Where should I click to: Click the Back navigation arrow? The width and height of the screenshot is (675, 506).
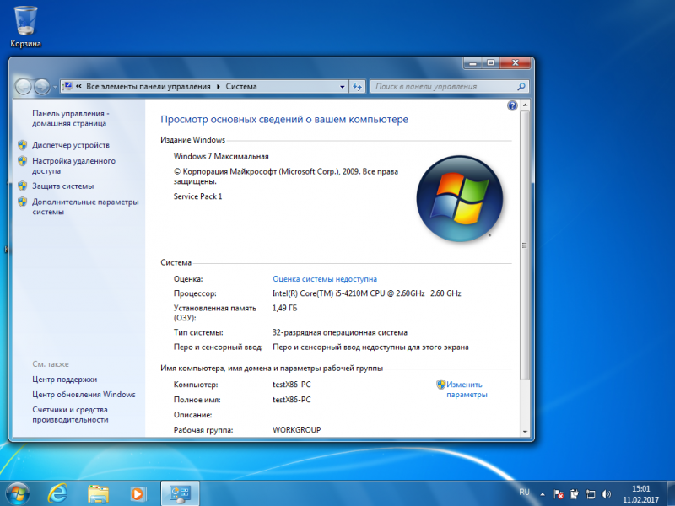[24, 87]
